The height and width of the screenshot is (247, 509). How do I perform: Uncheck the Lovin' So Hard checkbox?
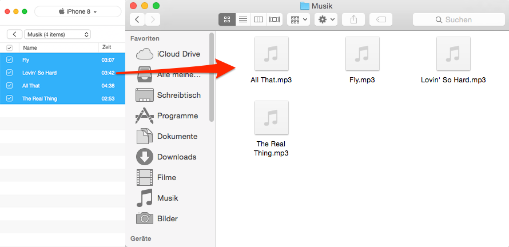[9, 73]
